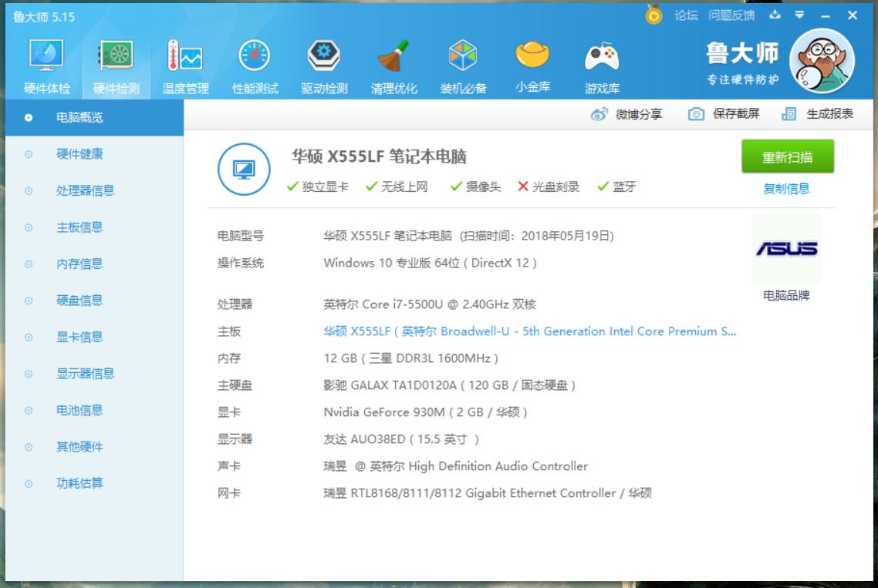
Task: Click the Nvidia GeForce 930M value
Action: pyautogui.click(x=425, y=412)
